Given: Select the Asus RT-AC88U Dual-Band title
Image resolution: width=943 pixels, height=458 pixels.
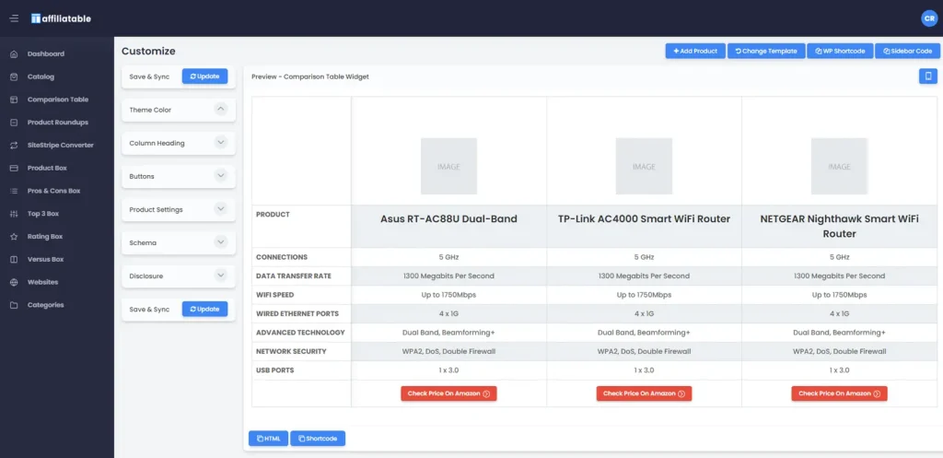Looking at the screenshot, I should point(448,219).
